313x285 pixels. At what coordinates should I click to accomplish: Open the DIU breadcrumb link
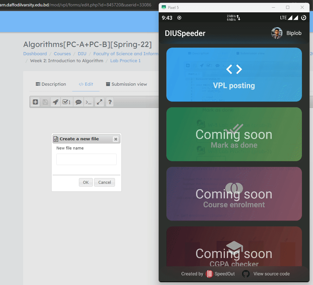82,54
